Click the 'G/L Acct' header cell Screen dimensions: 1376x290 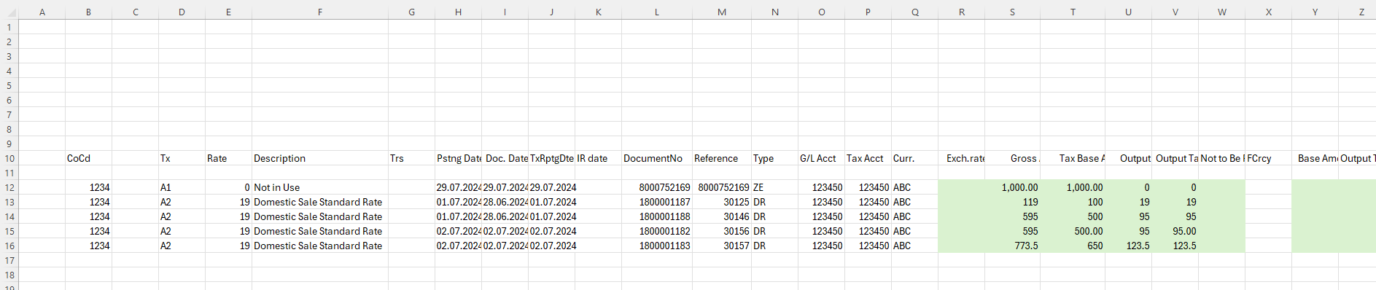pos(822,158)
